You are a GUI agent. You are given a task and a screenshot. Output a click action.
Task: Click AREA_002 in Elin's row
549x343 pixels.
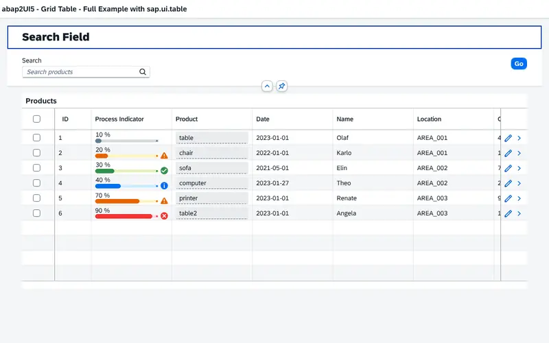click(432, 167)
